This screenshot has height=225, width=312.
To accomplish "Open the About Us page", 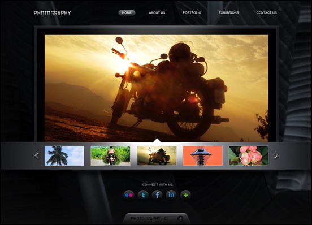I will click(x=157, y=13).
